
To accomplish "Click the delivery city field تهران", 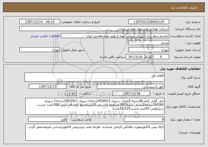I will [40, 50].
